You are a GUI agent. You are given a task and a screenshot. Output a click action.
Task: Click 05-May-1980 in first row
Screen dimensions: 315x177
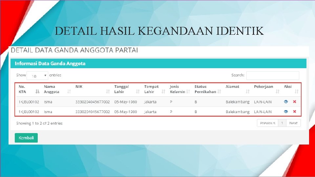(126, 102)
